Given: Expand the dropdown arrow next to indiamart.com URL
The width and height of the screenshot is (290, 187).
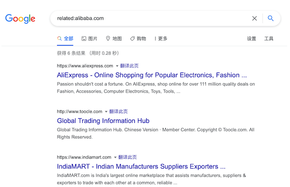Looking at the screenshot, I should 115,158.
